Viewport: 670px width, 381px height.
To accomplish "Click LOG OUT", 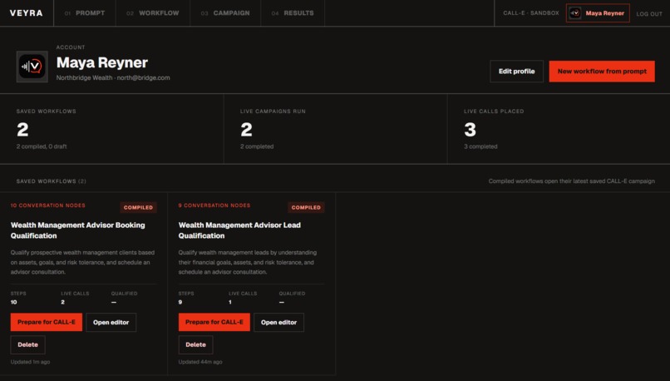I will click(x=649, y=13).
